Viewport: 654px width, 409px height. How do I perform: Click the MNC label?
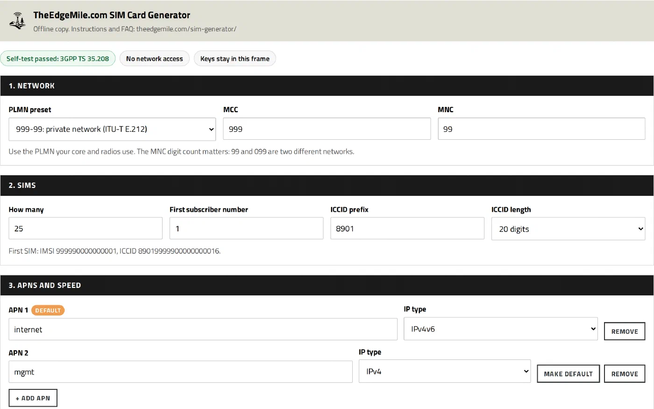pyautogui.click(x=446, y=109)
